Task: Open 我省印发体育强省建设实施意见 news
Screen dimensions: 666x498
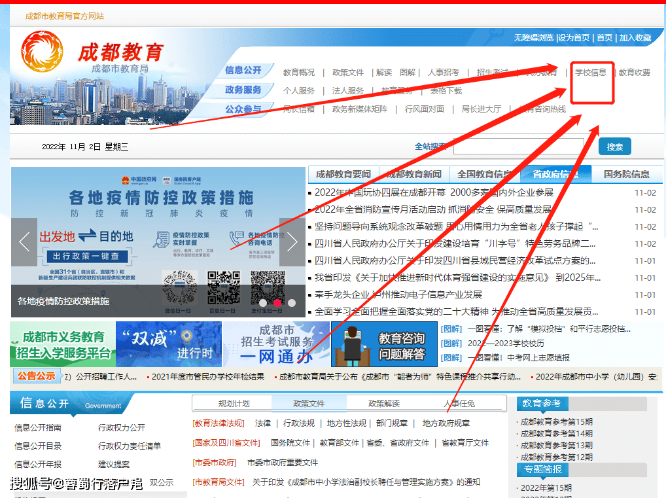Action: 457,277
